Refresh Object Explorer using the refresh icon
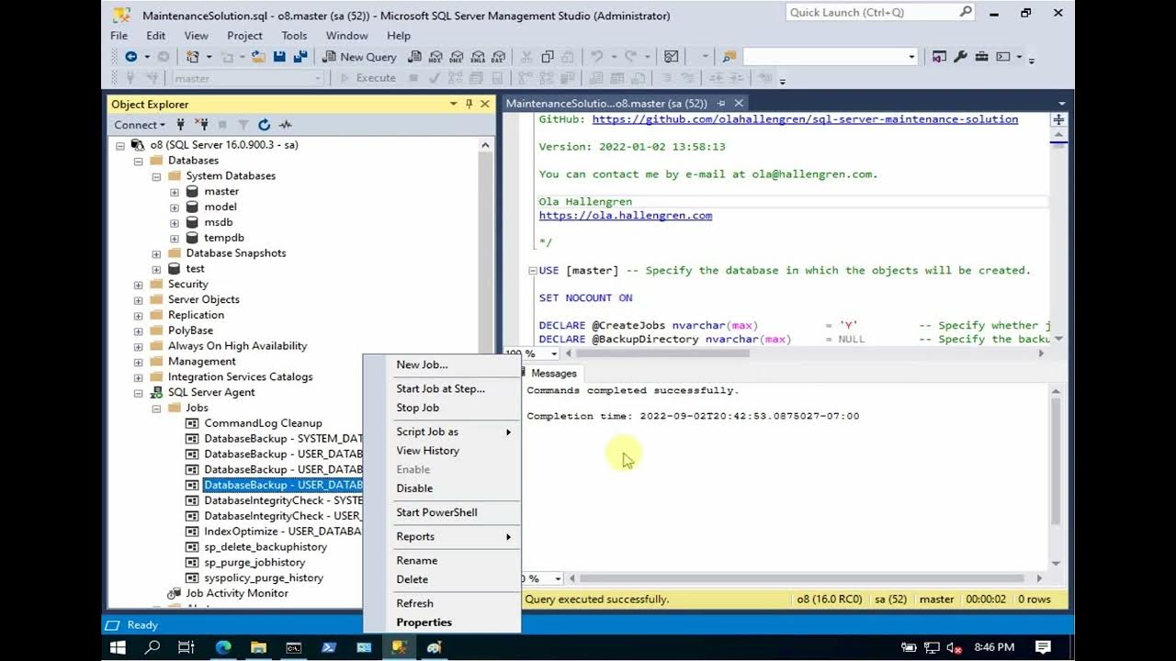 coord(264,125)
